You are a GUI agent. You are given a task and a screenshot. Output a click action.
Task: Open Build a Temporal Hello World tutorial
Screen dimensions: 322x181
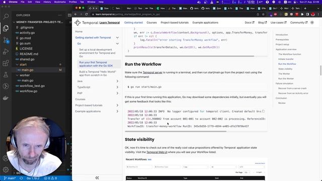(98, 73)
